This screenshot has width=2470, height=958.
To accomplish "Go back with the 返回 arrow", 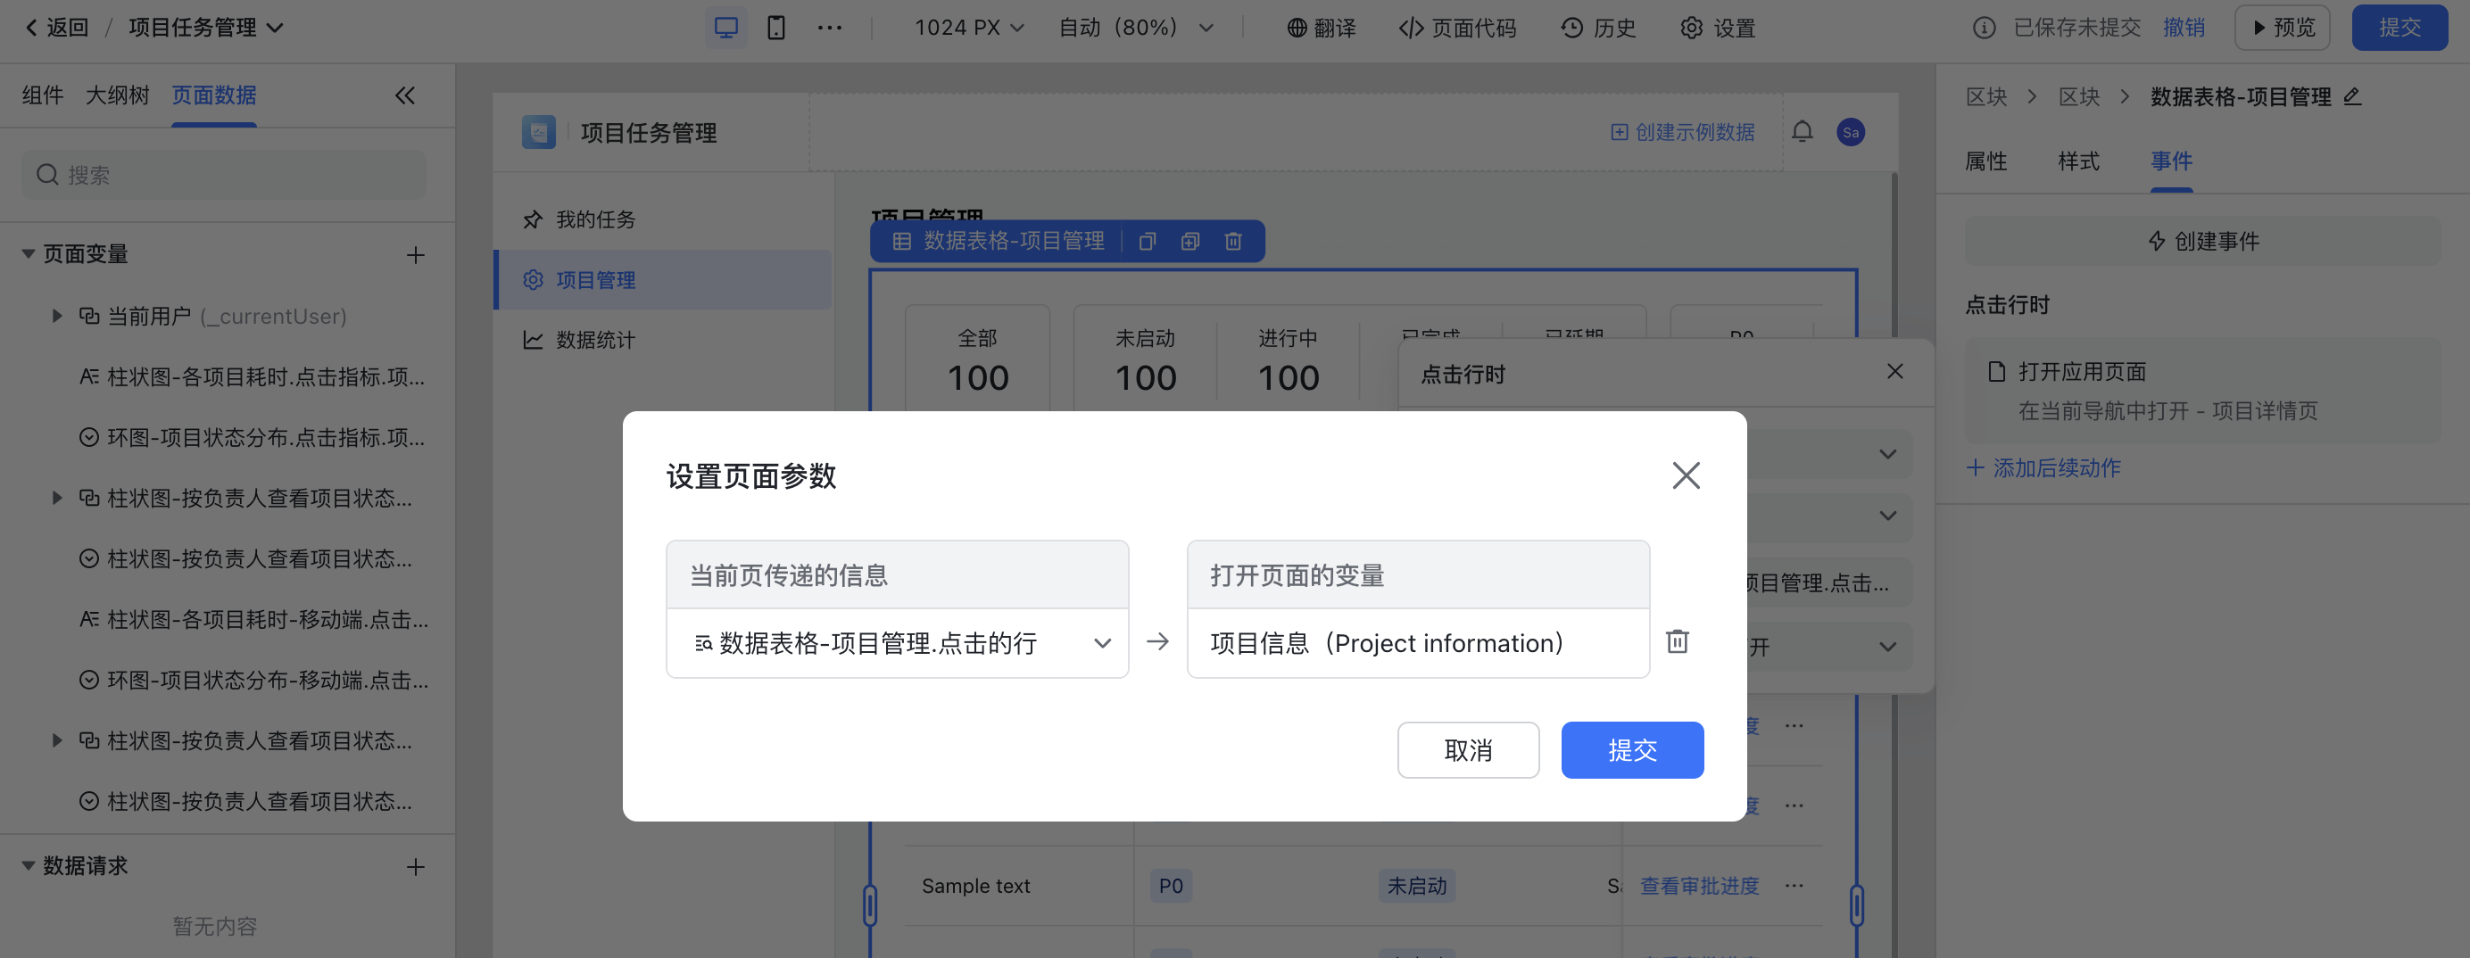I will 55,28.
